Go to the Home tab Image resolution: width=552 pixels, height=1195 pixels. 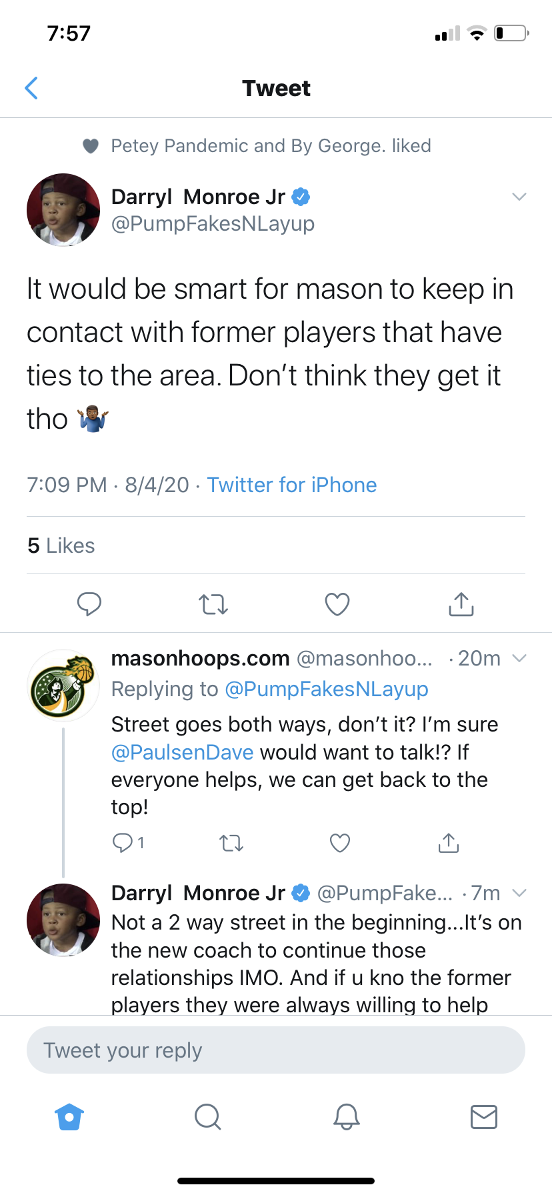pos(69,1116)
